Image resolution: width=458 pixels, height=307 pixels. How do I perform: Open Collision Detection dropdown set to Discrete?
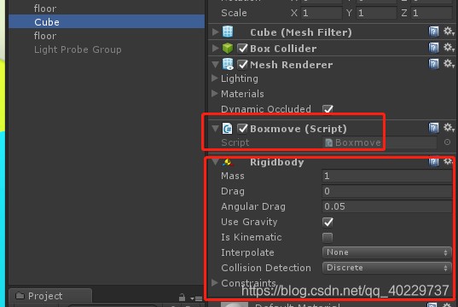point(387,268)
